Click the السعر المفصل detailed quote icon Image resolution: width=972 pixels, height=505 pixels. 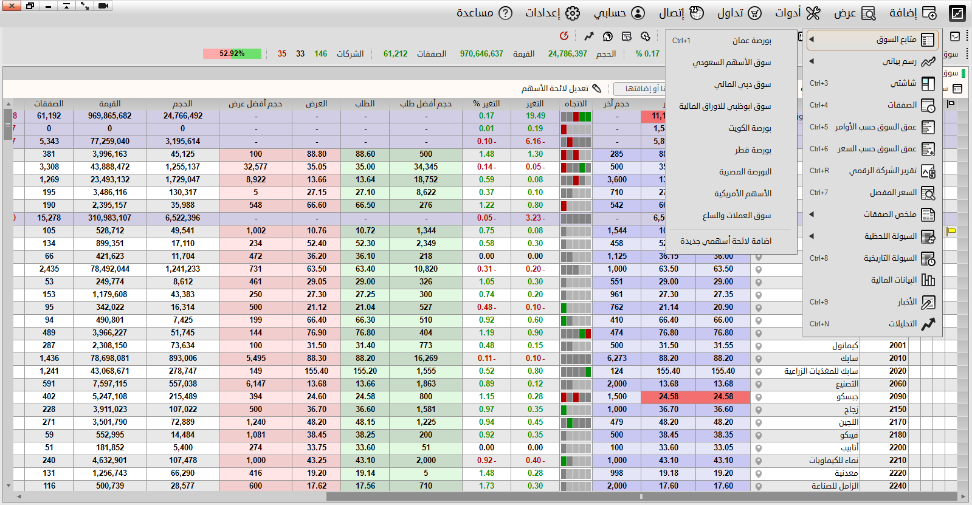tap(928, 193)
